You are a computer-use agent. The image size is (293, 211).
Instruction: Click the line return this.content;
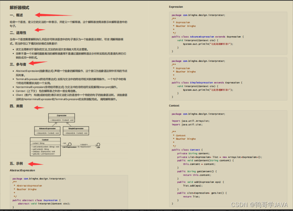pyautogui.click(x=197, y=175)
